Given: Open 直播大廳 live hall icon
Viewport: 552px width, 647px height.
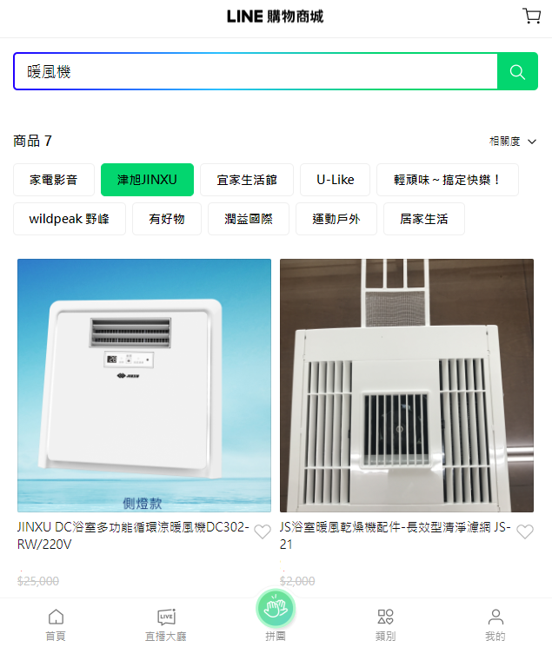Looking at the screenshot, I should [x=166, y=625].
